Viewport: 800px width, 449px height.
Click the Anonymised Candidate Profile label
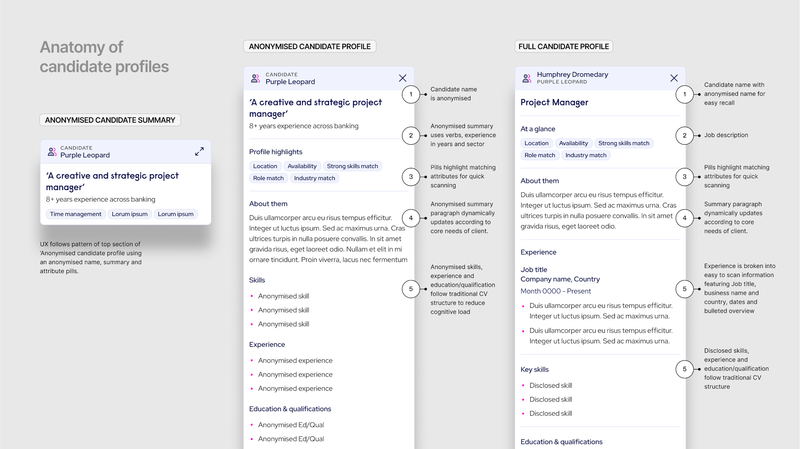click(x=310, y=46)
